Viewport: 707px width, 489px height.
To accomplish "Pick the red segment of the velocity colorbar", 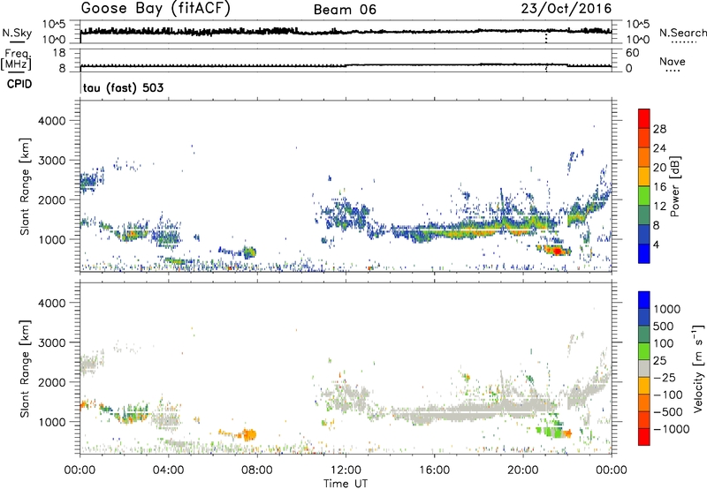I will pyautogui.click(x=644, y=437).
